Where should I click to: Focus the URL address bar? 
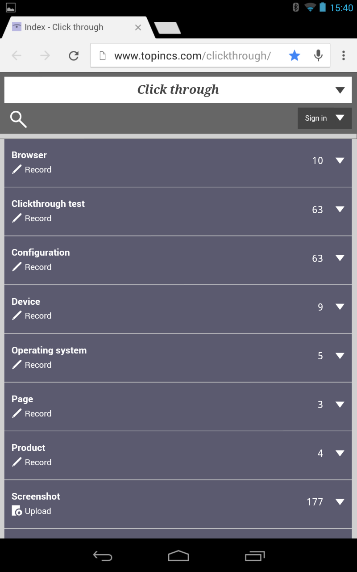pos(192,56)
